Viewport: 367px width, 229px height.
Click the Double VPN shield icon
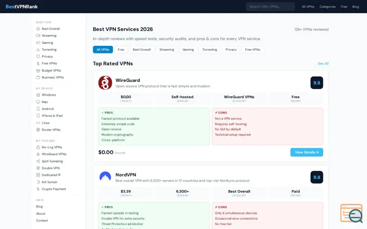pyautogui.click(x=38, y=168)
